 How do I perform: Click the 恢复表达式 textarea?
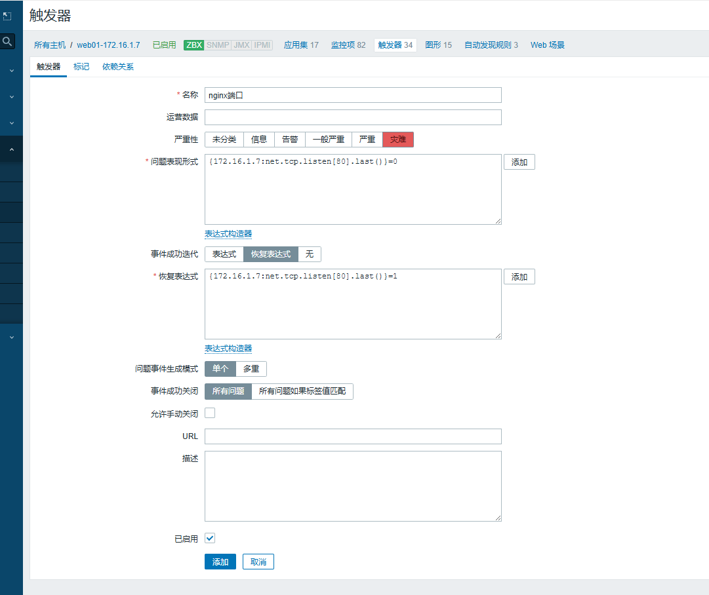[353, 304]
